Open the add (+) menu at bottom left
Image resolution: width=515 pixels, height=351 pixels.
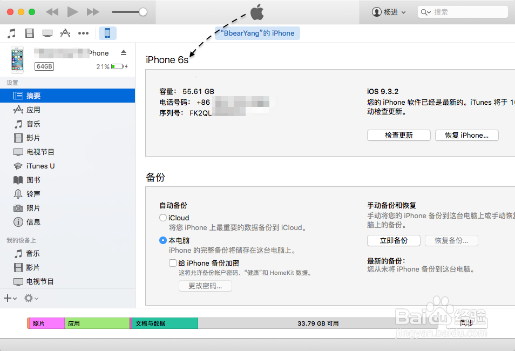pyautogui.click(x=10, y=298)
